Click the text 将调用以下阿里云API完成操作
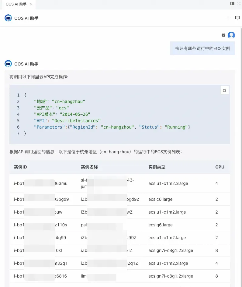This screenshot has height=287, width=242. [39, 77]
